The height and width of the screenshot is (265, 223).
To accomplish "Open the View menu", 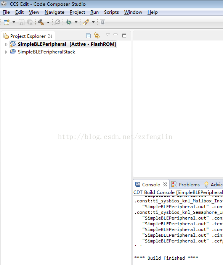I will coord(34,12).
